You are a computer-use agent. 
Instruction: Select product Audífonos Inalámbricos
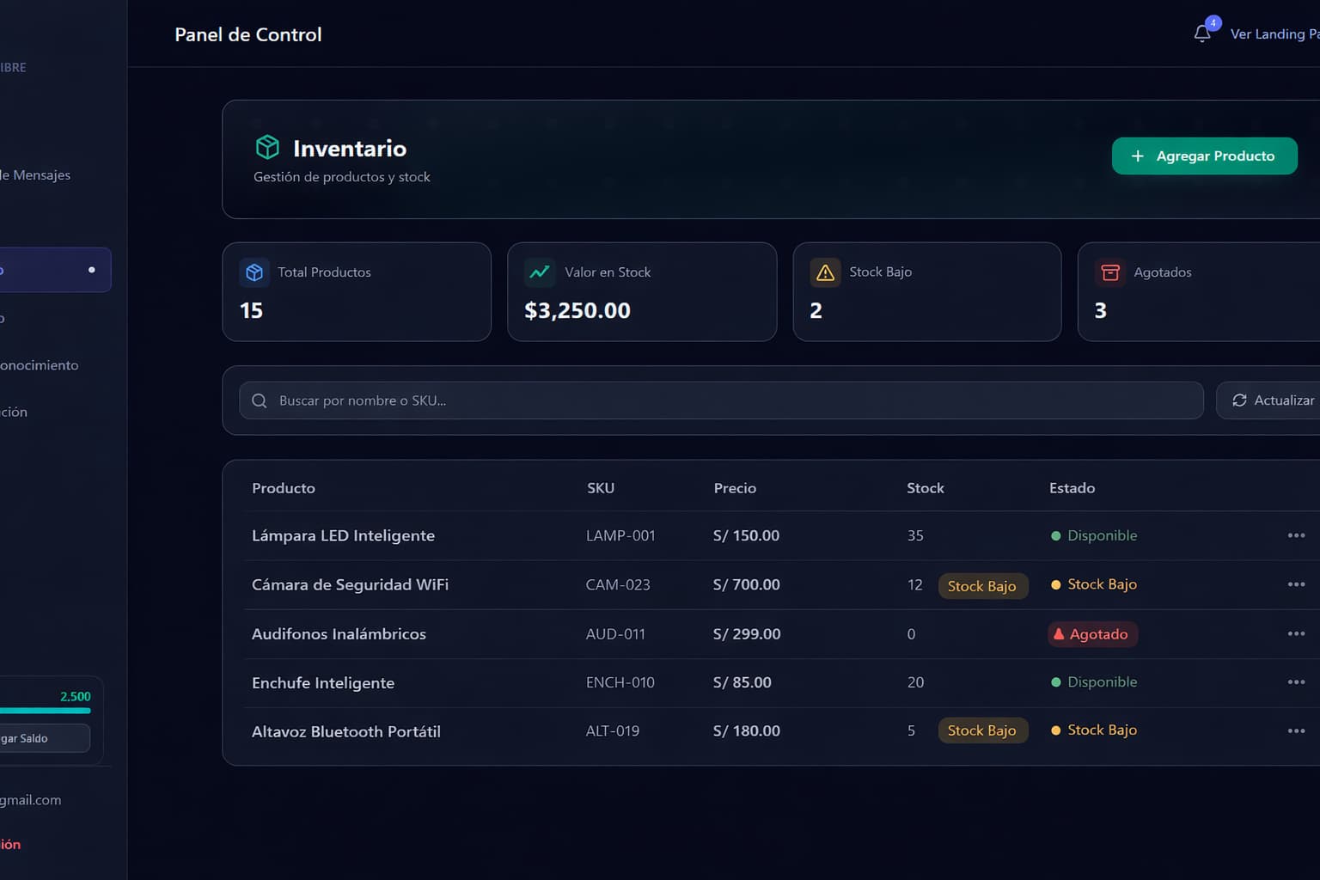click(339, 633)
